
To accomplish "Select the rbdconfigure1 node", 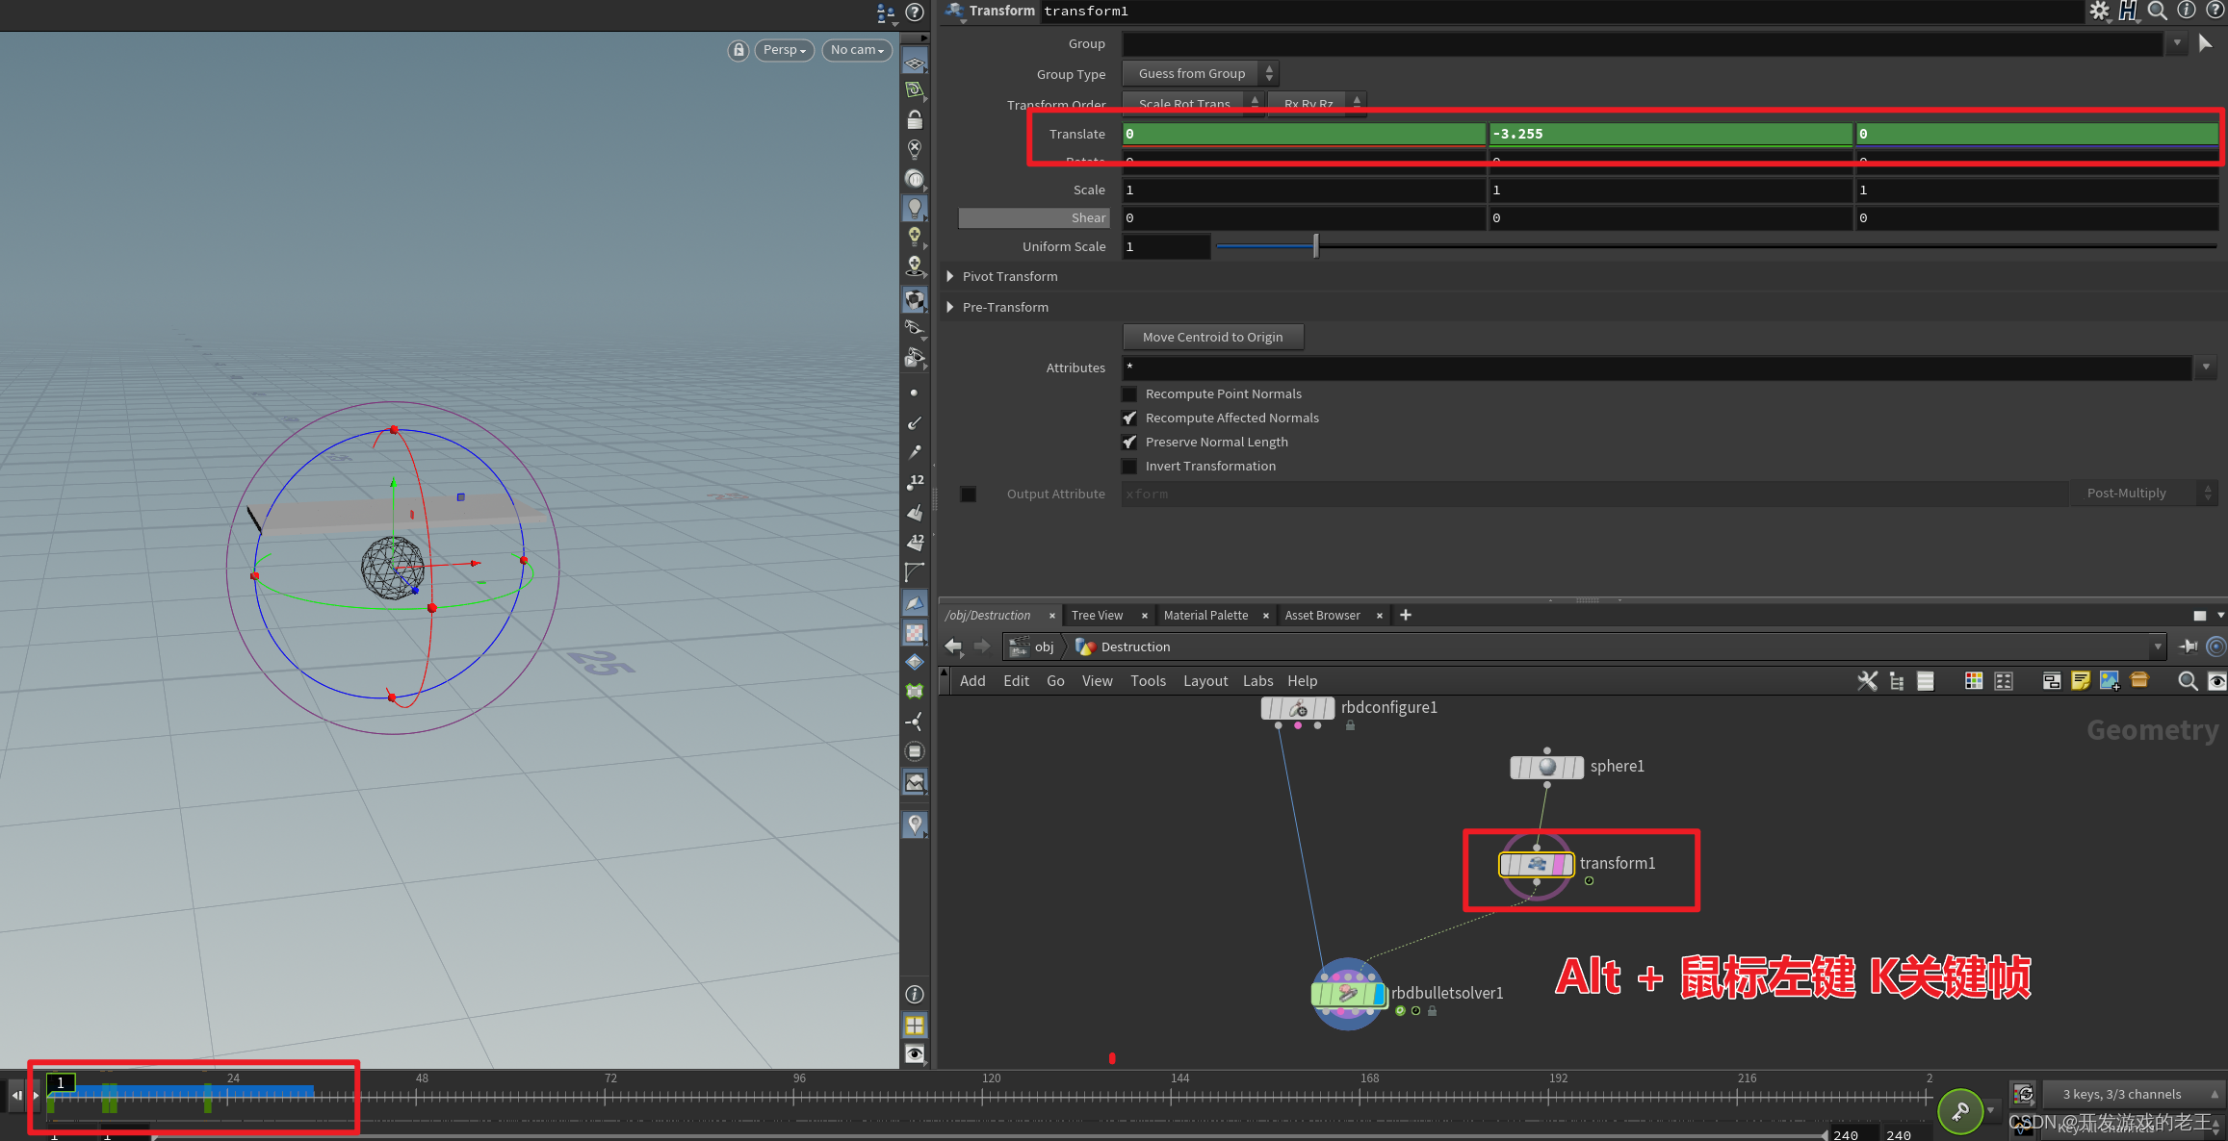I will point(1297,709).
